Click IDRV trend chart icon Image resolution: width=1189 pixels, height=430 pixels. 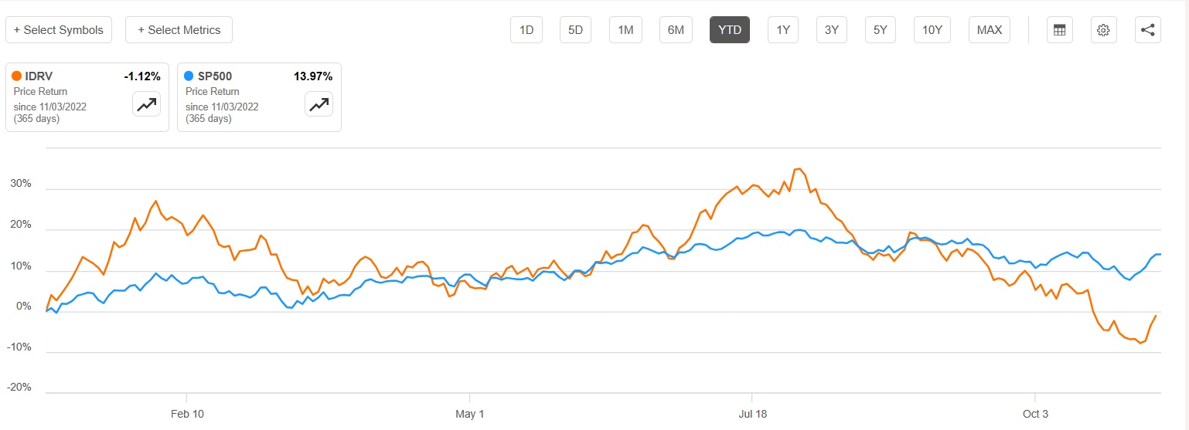(146, 104)
